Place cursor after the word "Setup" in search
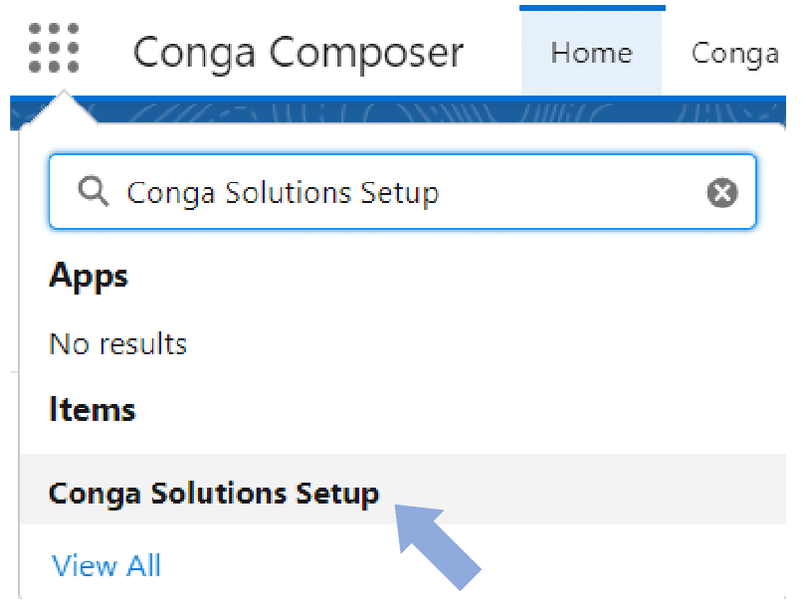808x611 pixels. [x=441, y=192]
